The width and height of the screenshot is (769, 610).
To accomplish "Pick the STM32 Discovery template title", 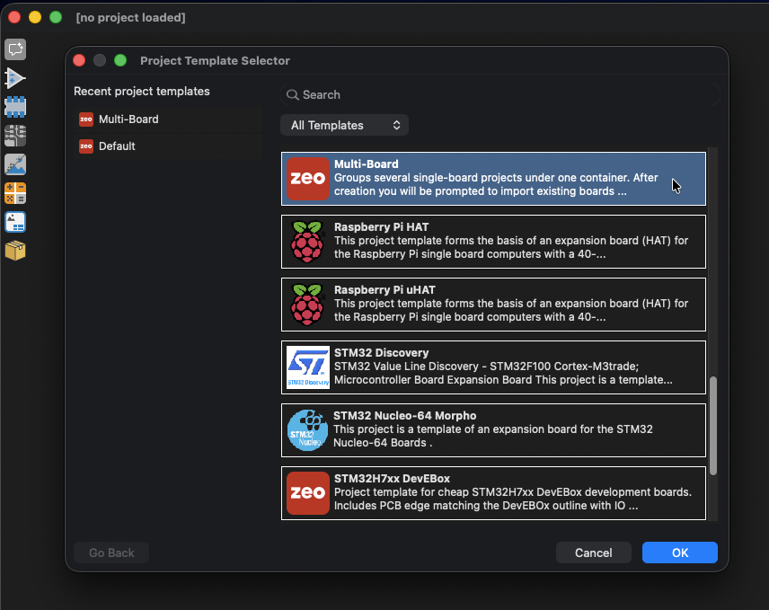I will click(381, 352).
